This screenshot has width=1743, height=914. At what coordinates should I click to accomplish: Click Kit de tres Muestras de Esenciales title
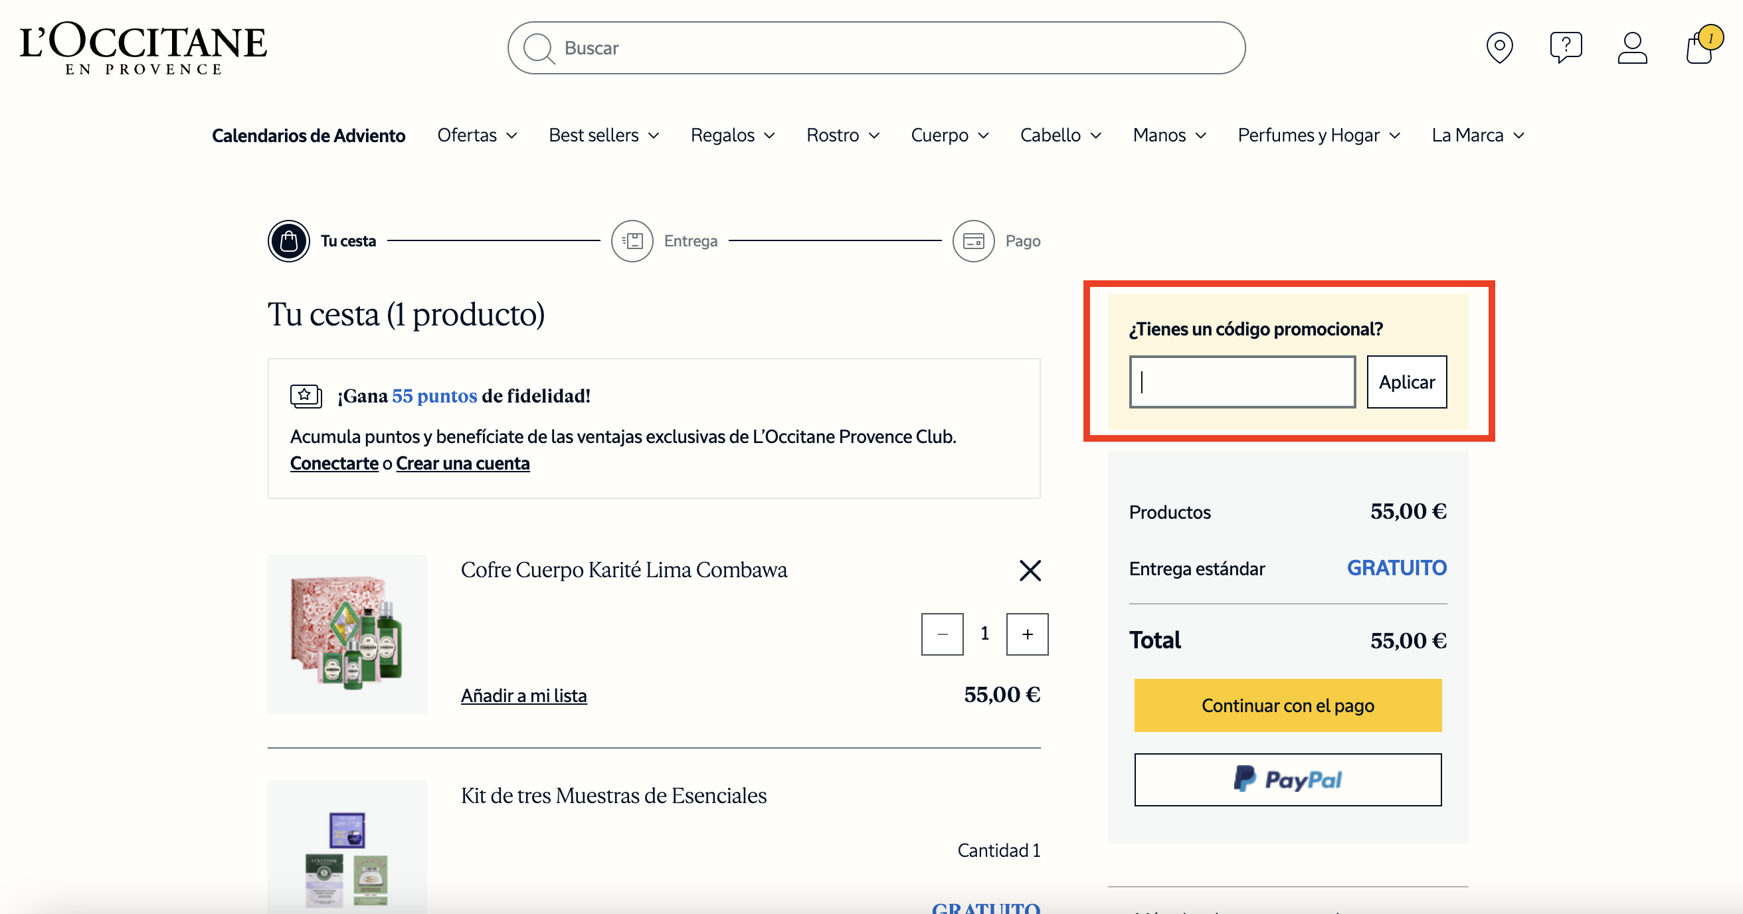click(614, 796)
